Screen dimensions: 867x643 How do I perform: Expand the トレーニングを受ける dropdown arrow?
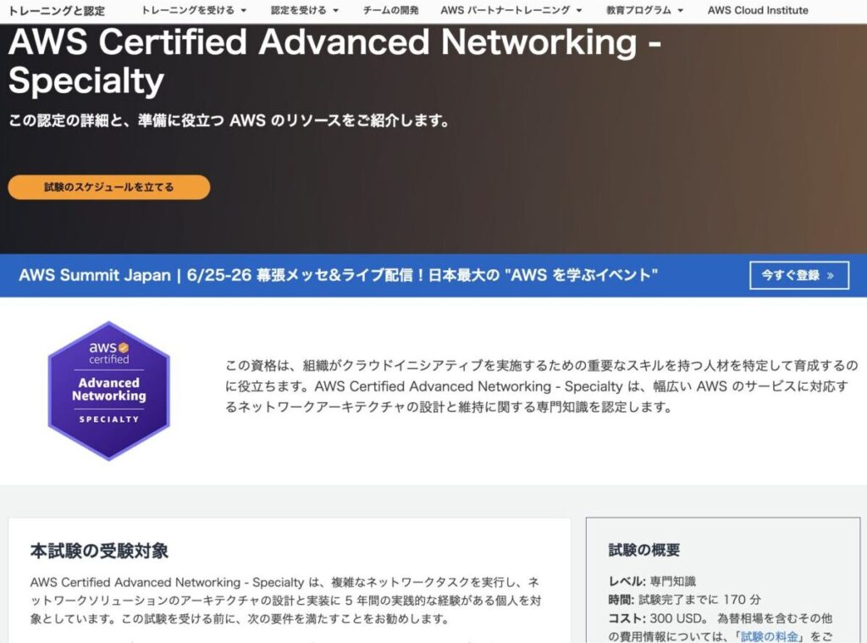[243, 10]
